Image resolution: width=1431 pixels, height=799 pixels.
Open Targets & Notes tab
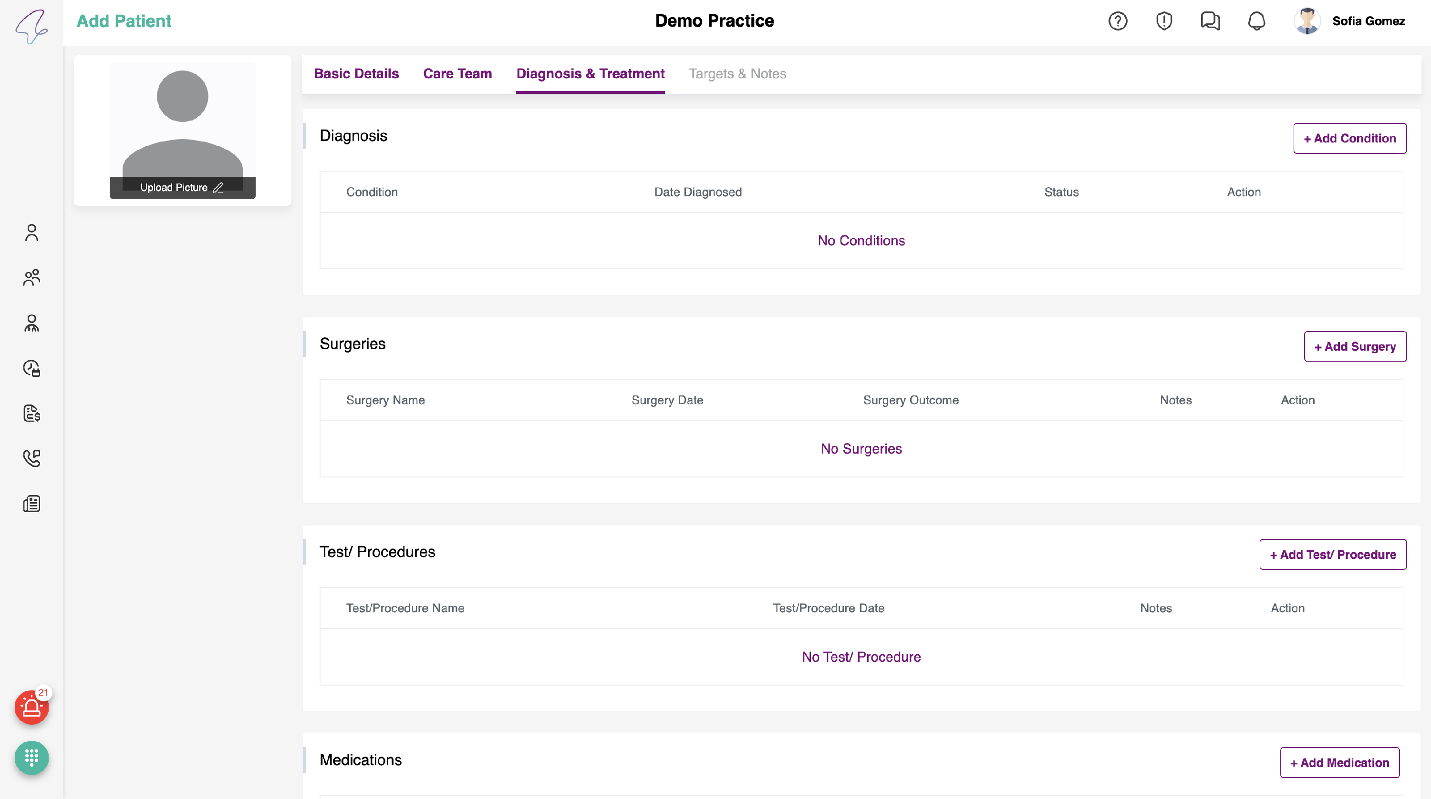(737, 74)
